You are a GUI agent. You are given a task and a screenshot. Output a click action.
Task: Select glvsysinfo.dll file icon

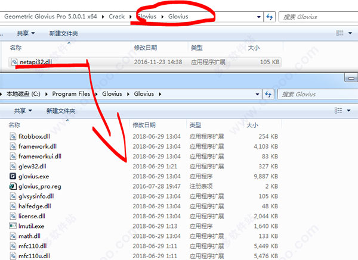click(13, 196)
